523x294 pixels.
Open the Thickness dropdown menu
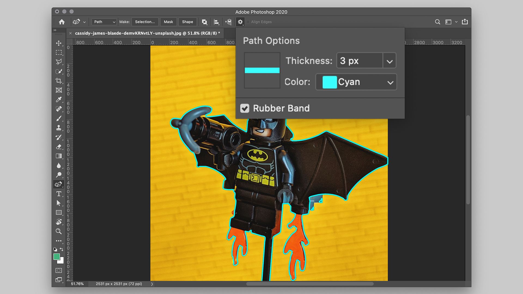click(x=389, y=61)
